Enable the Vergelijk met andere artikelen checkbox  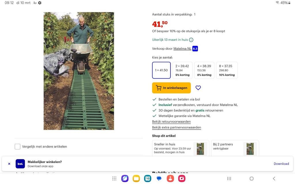[18, 146]
